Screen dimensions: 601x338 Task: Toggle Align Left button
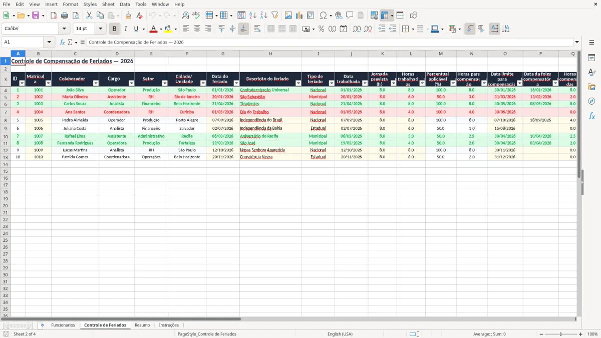[186, 29]
